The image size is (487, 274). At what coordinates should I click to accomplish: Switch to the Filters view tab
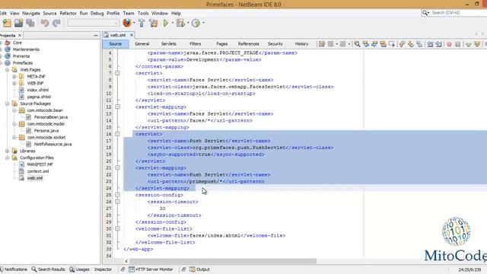[x=196, y=44]
